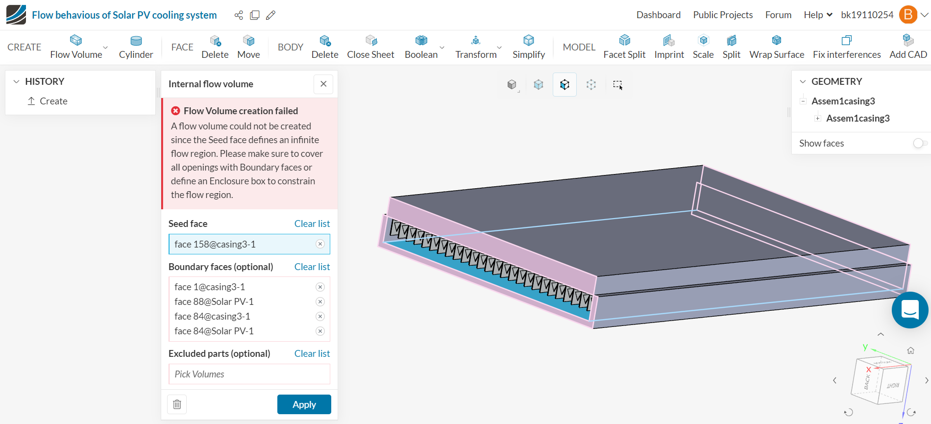Viewport: 931px width, 424px height.
Task: Click the Imprint tool icon
Action: point(669,41)
